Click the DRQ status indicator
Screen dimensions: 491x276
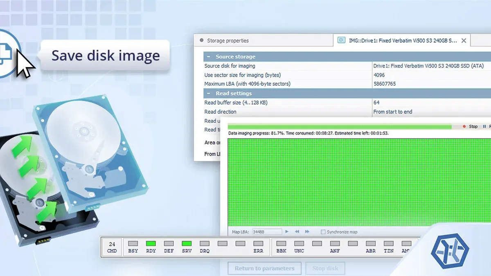click(205, 244)
